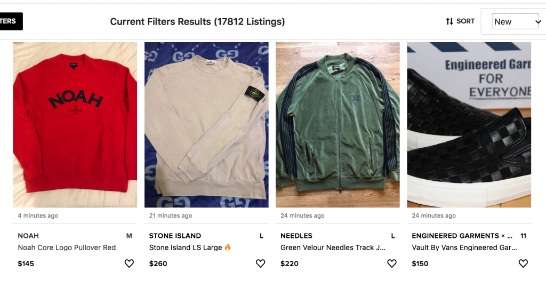
Task: Select the NEEDLES brand label
Action: coord(296,236)
